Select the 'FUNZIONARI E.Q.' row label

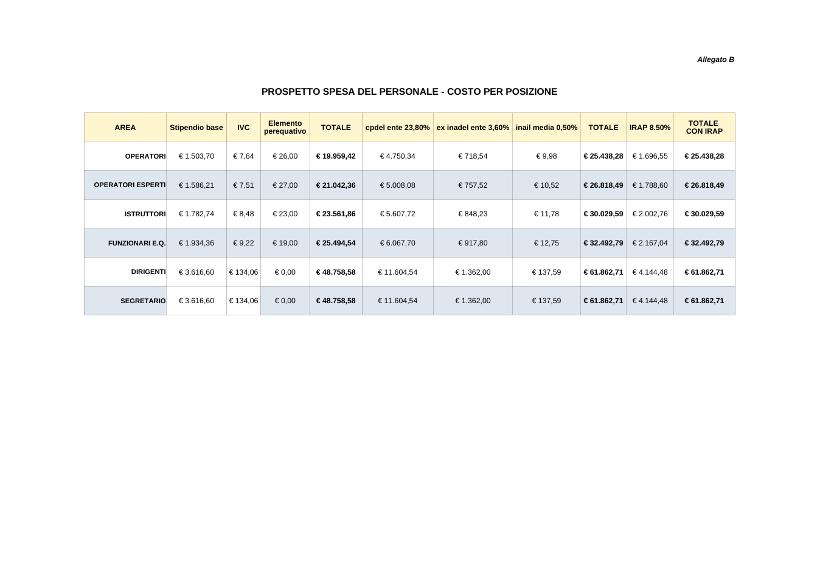pos(137,243)
